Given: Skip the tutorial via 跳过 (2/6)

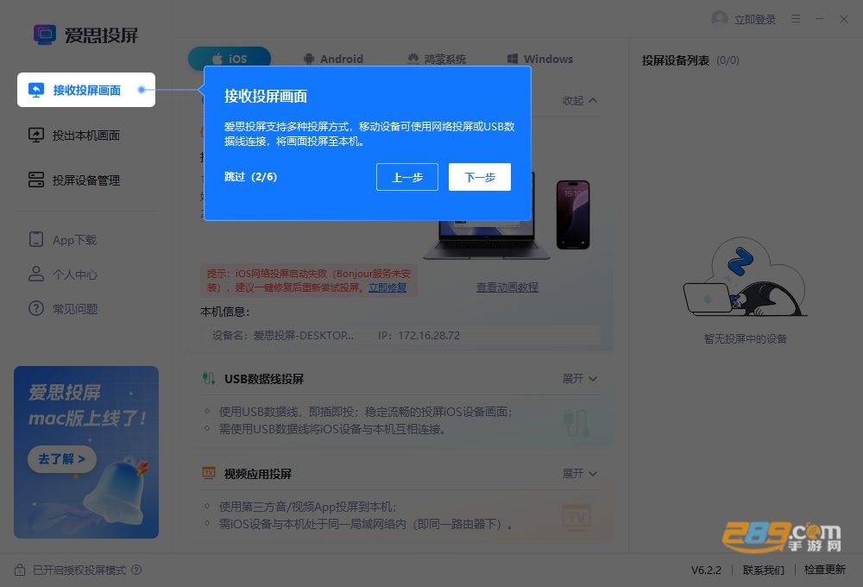Looking at the screenshot, I should point(250,177).
